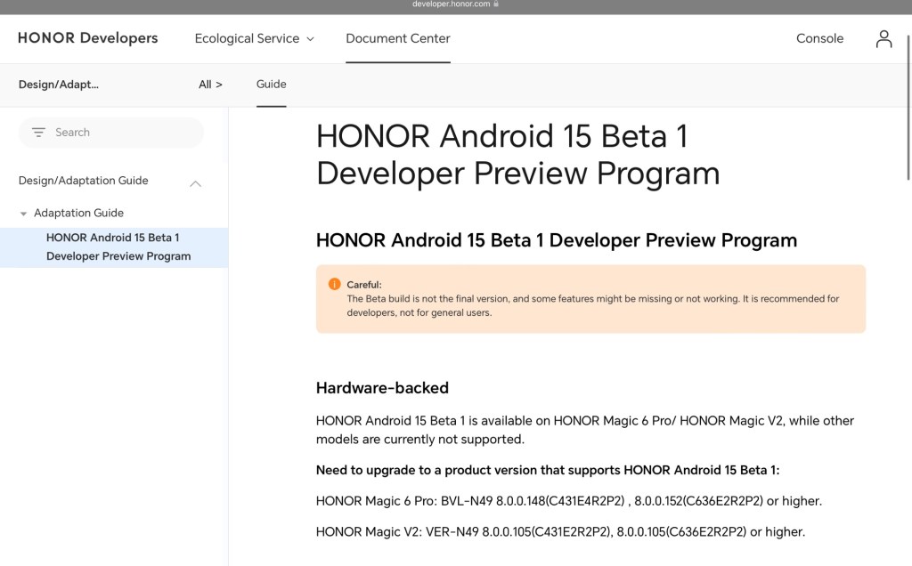Image resolution: width=912 pixels, height=566 pixels.
Task: Open the user account profile icon
Action: coord(883,38)
